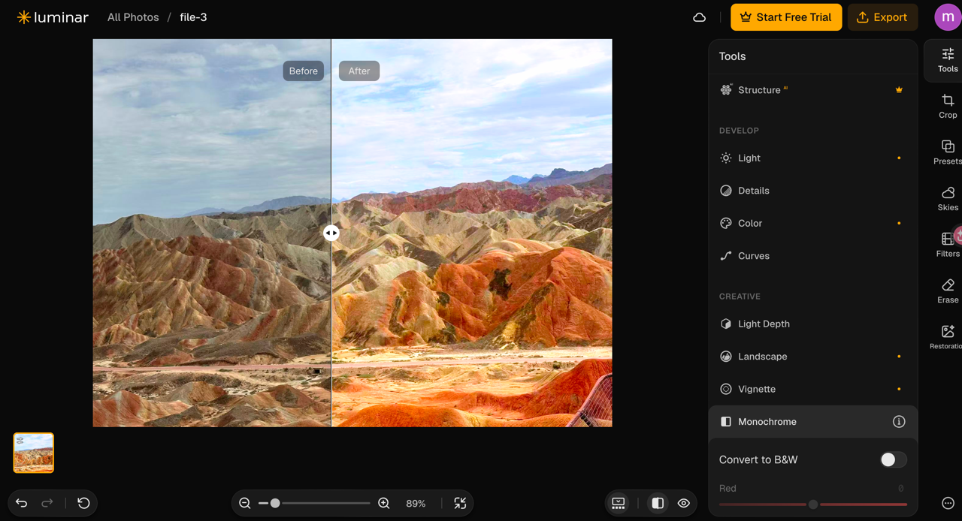Export the edited photo
This screenshot has width=962, height=521.
click(882, 17)
